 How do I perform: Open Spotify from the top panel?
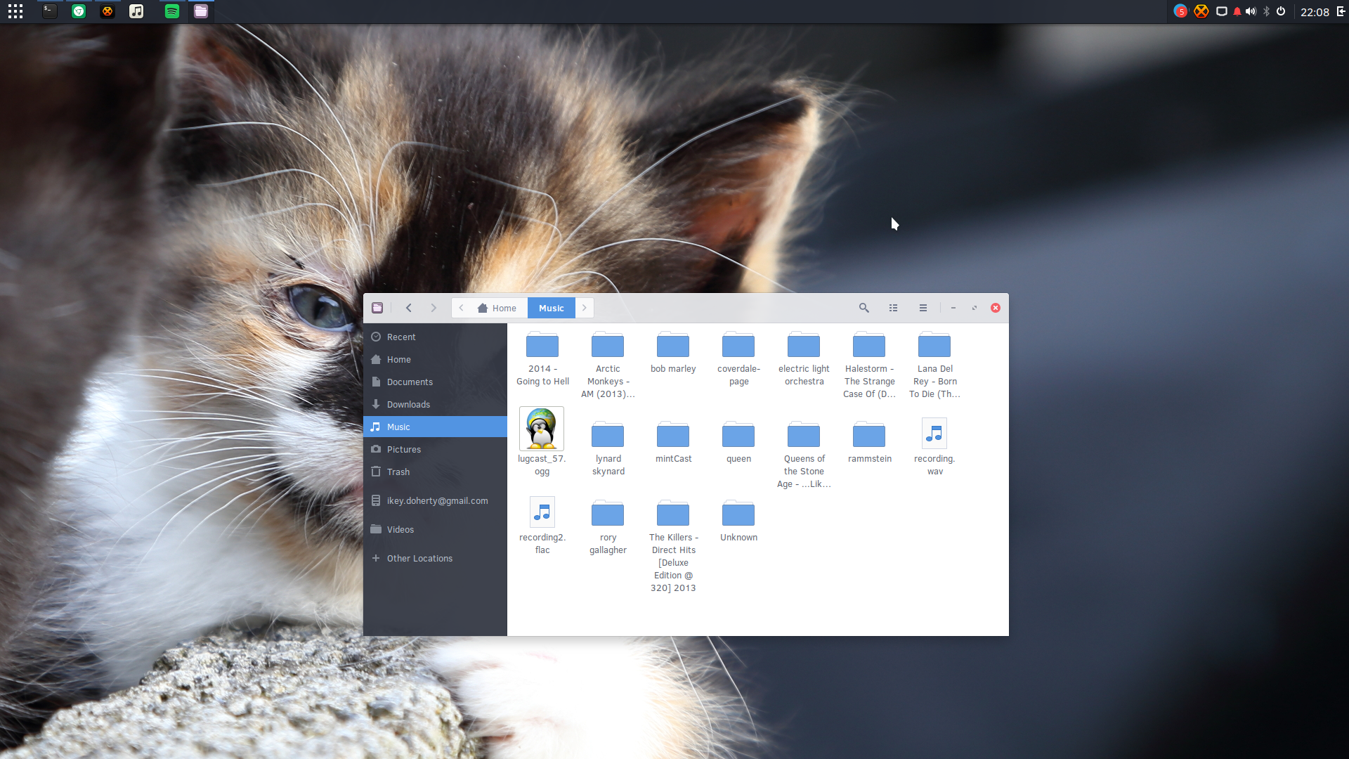172,11
